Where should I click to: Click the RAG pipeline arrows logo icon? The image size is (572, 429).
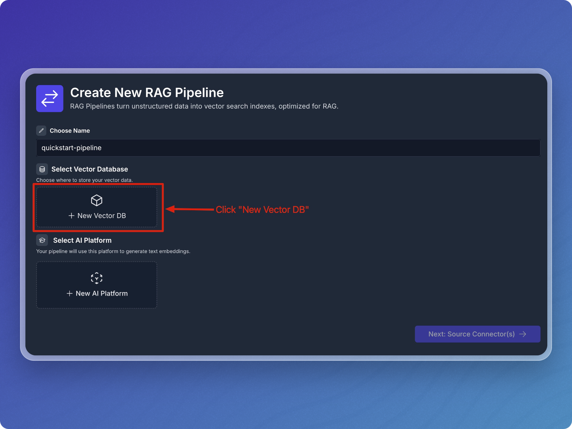coord(50,99)
